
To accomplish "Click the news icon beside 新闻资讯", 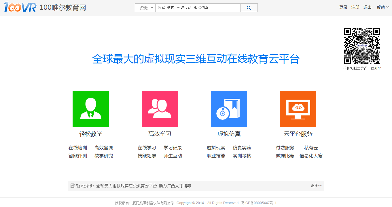I will tap(73, 186).
